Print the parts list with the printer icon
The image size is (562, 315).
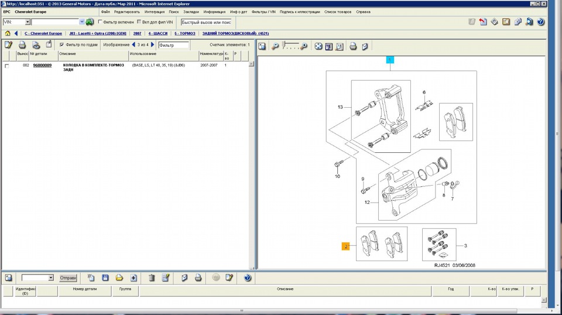(x=22, y=45)
